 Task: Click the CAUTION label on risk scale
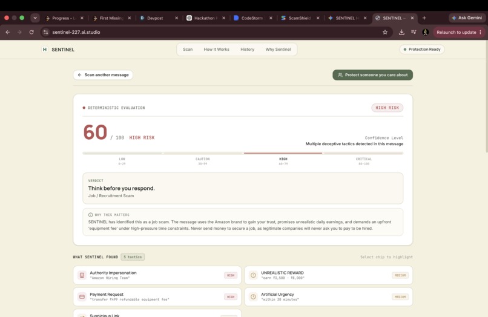click(x=203, y=159)
